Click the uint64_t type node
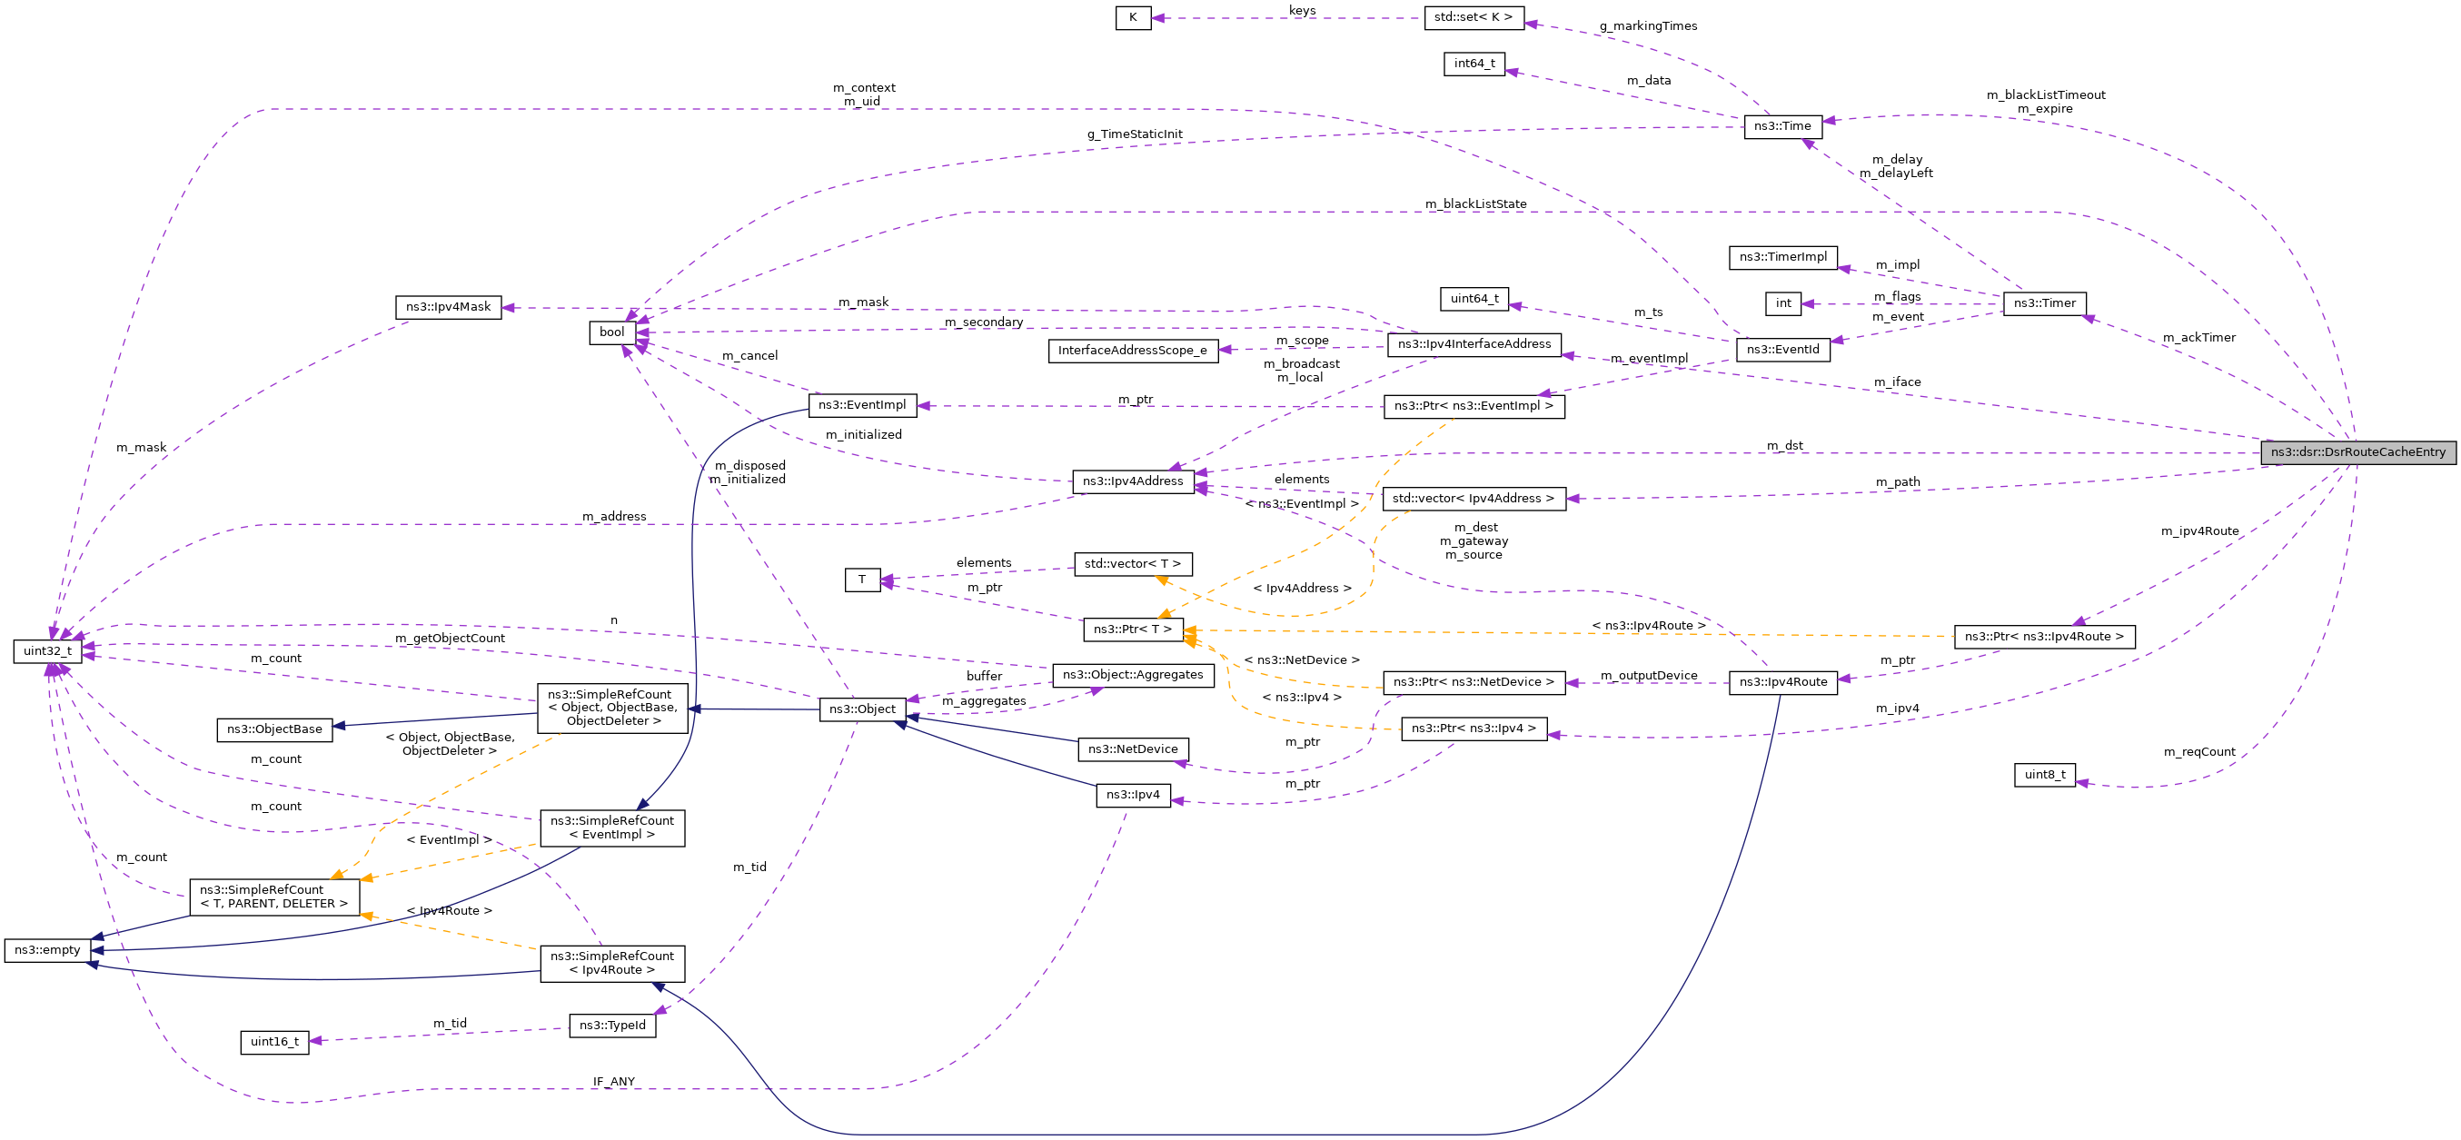Screen dimensions: 2461x1140 pyautogui.click(x=1474, y=299)
